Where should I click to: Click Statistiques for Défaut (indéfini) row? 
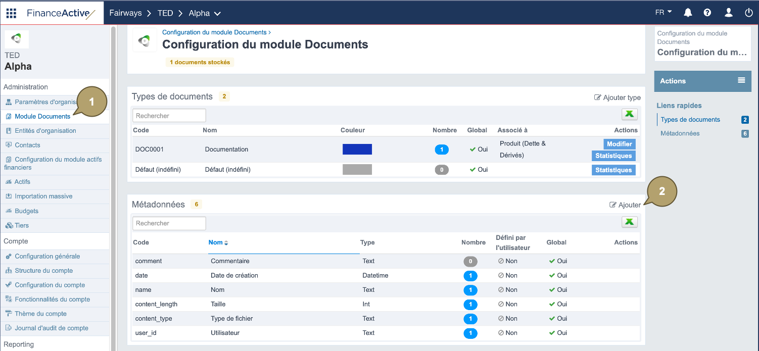(x=613, y=170)
